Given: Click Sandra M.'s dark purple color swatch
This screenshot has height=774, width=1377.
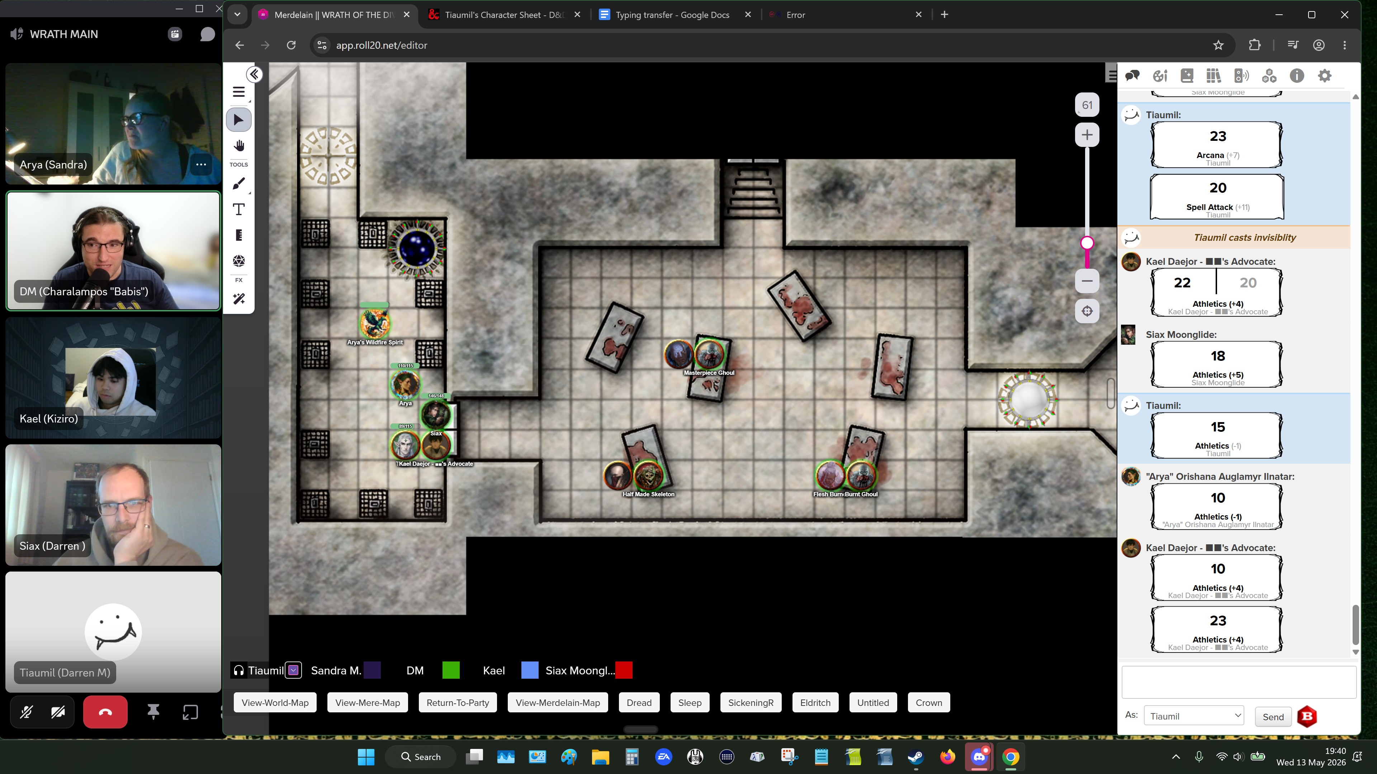Looking at the screenshot, I should 372,670.
